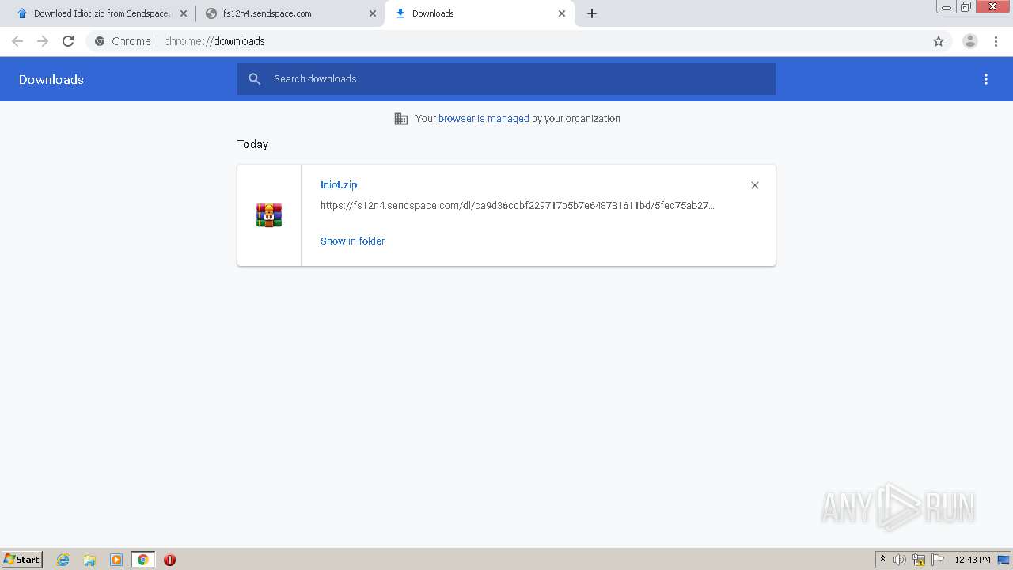The height and width of the screenshot is (570, 1013).
Task: Click the browser back arrow
Action: 17,41
